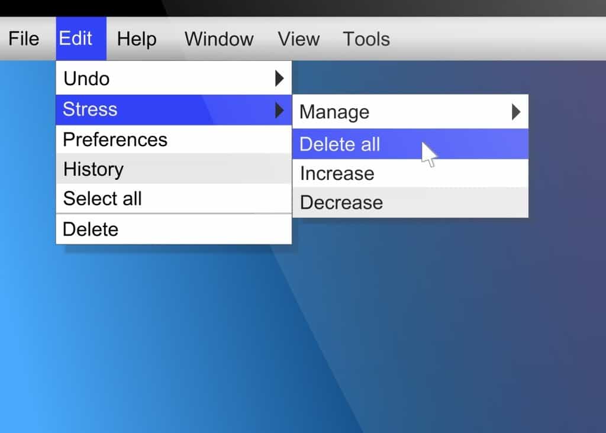The image size is (606, 433).
Task: Open the View menu
Action: (x=299, y=39)
